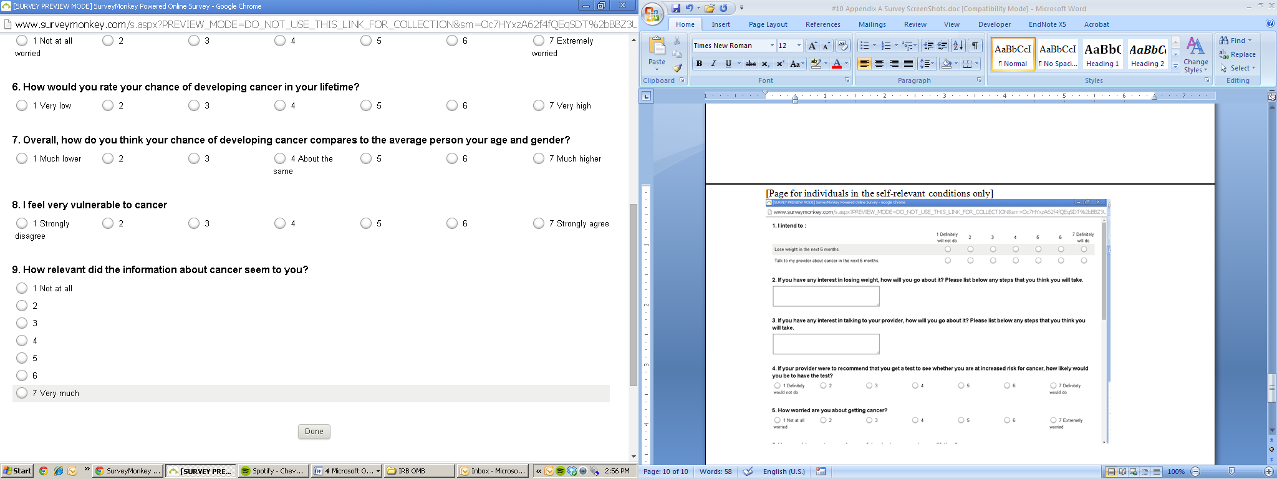The image size is (1277, 479).
Task: Choose '1 Not at all' for question 9
Action: 22,288
